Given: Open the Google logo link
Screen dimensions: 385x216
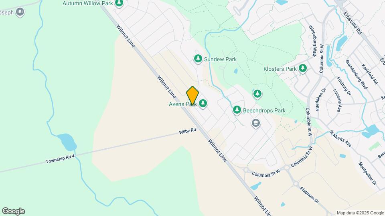Looking at the screenshot, I should [x=14, y=211].
